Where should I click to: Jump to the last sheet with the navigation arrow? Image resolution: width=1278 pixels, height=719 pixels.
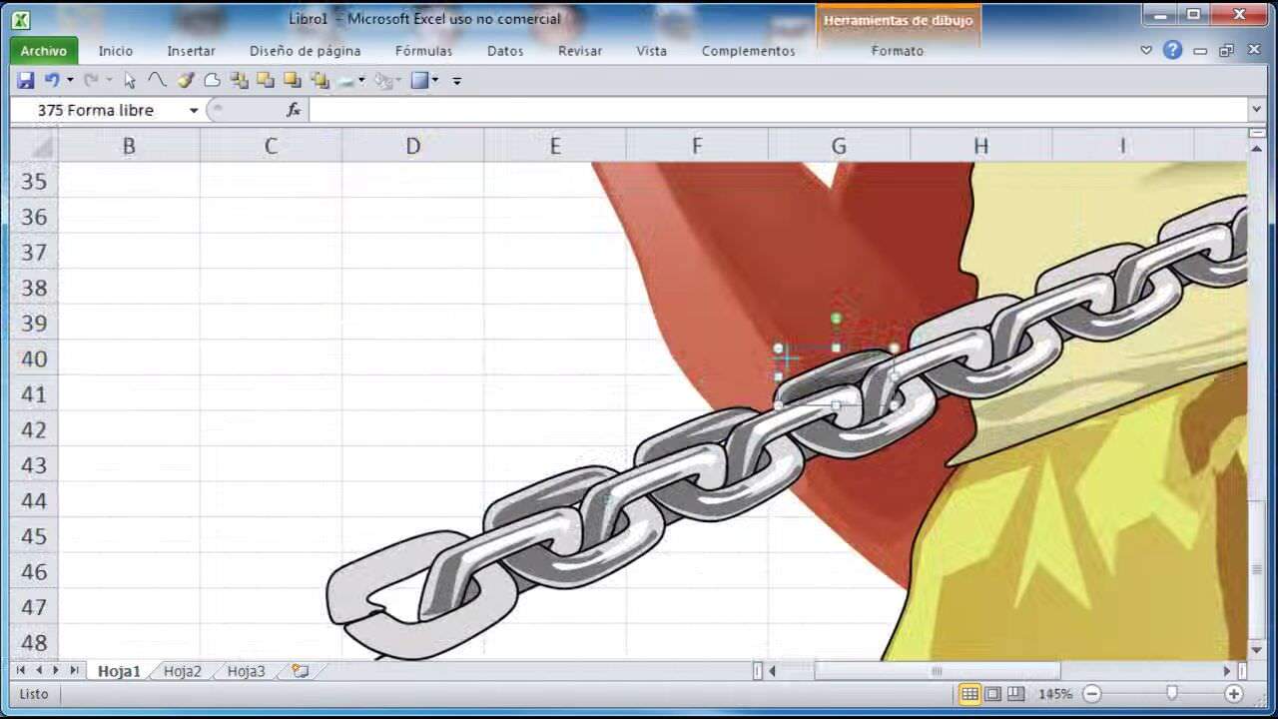click(74, 671)
